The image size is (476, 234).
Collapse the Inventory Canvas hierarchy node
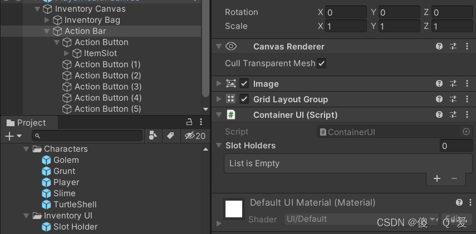click(x=37, y=9)
